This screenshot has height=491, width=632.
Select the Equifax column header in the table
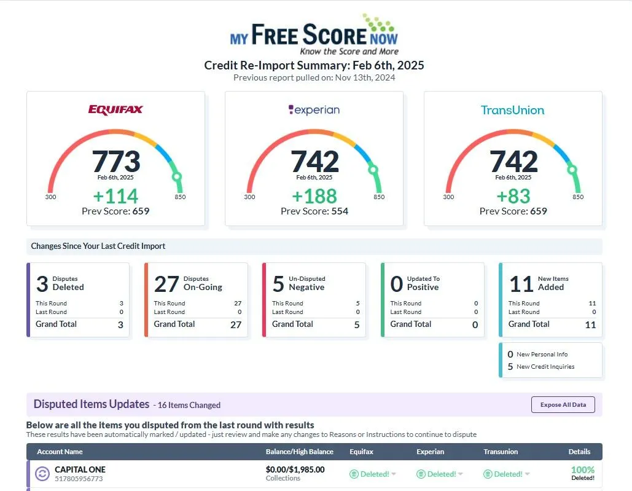tap(361, 452)
